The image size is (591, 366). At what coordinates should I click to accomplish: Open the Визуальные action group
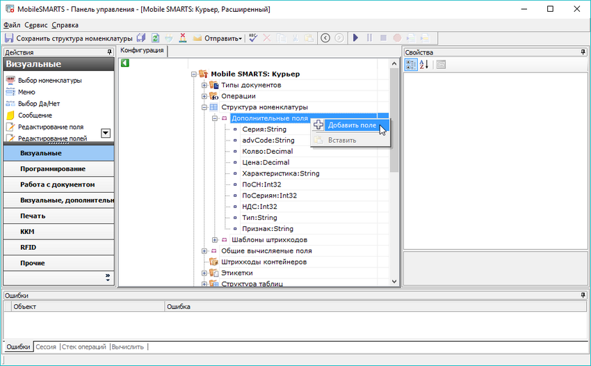(x=59, y=153)
